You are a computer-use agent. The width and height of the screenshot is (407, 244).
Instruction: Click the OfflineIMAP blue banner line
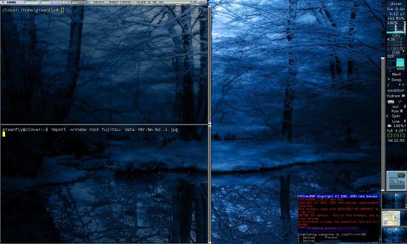tap(338, 196)
